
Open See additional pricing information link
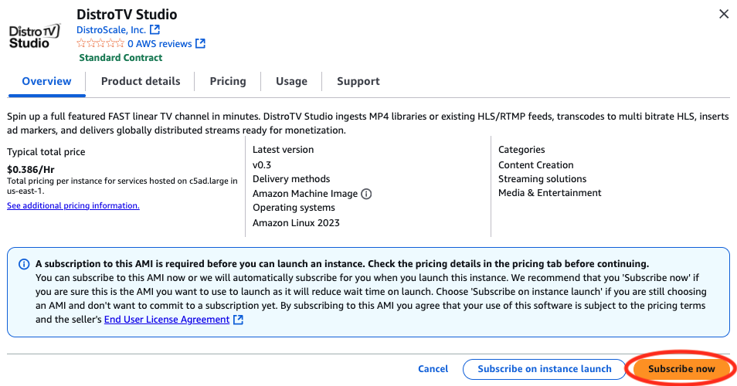coord(73,206)
